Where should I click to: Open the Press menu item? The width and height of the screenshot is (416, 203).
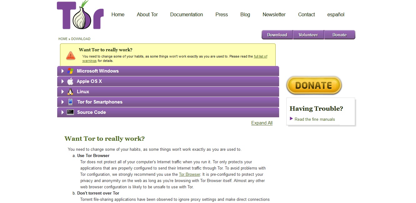[x=222, y=15]
